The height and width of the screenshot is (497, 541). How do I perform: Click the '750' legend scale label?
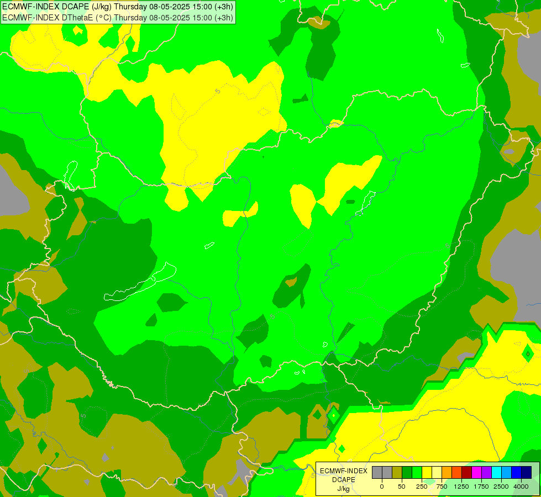click(442, 487)
